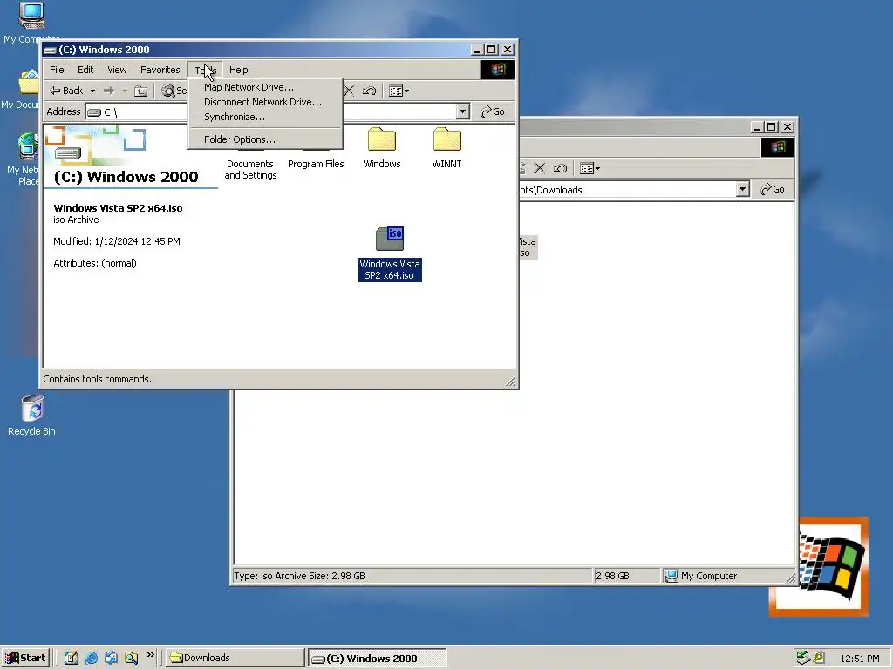This screenshot has width=893, height=669.
Task: Click the Windows Vista SP2 x64.iso file name
Action: click(x=390, y=270)
